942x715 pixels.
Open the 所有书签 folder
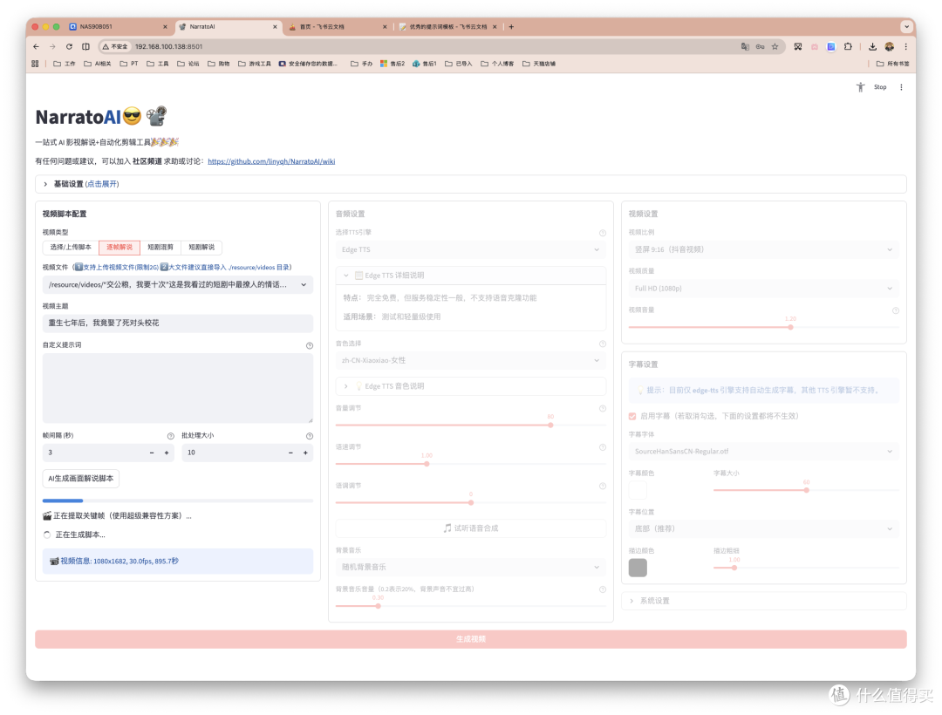coord(892,64)
